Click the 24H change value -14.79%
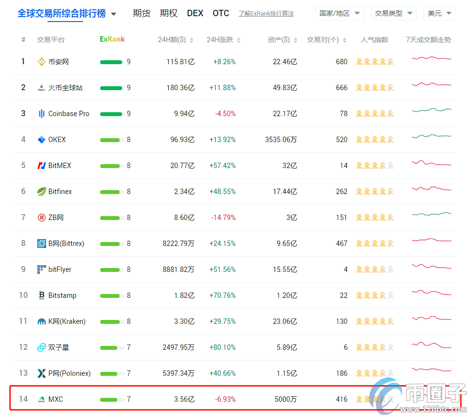 [x=223, y=218]
